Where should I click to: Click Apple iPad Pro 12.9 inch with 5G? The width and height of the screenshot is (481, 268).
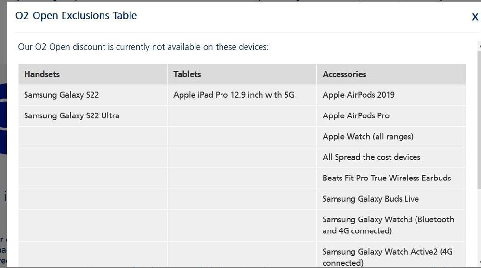tap(234, 95)
